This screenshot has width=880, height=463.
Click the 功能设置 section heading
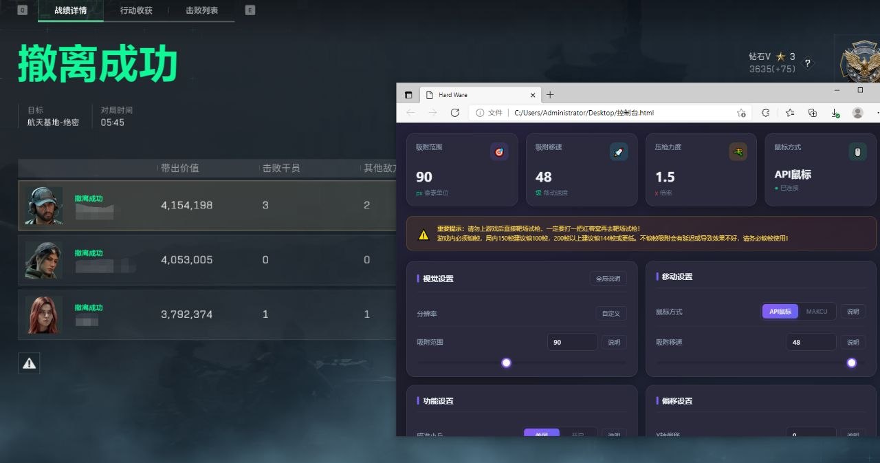438,401
